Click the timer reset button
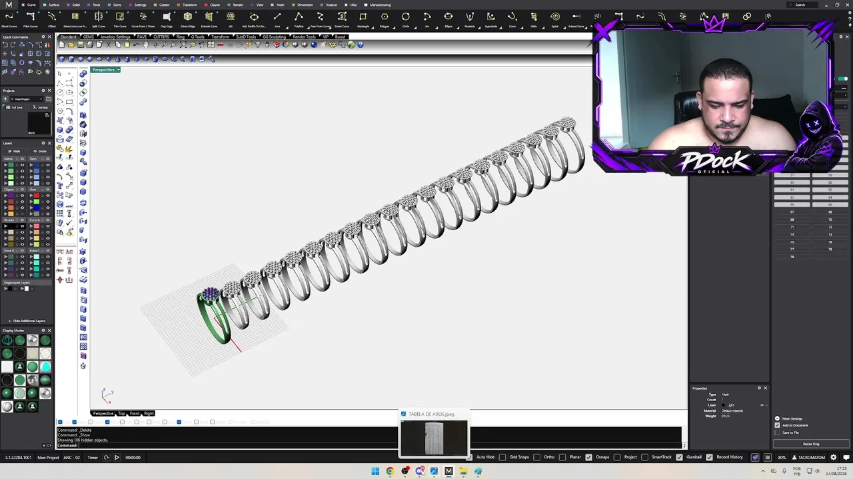This screenshot has height=479, width=853. 106,458
